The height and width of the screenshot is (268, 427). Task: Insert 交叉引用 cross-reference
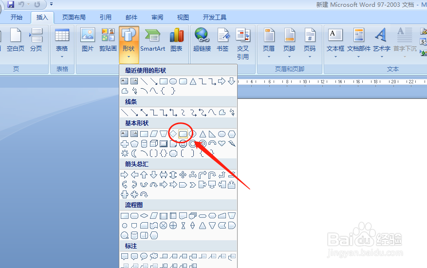click(243, 44)
